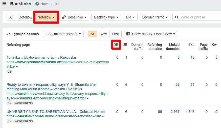This screenshot has width=221, height=128.
Task: Click the Referring page column header
Action: [x=18, y=45]
